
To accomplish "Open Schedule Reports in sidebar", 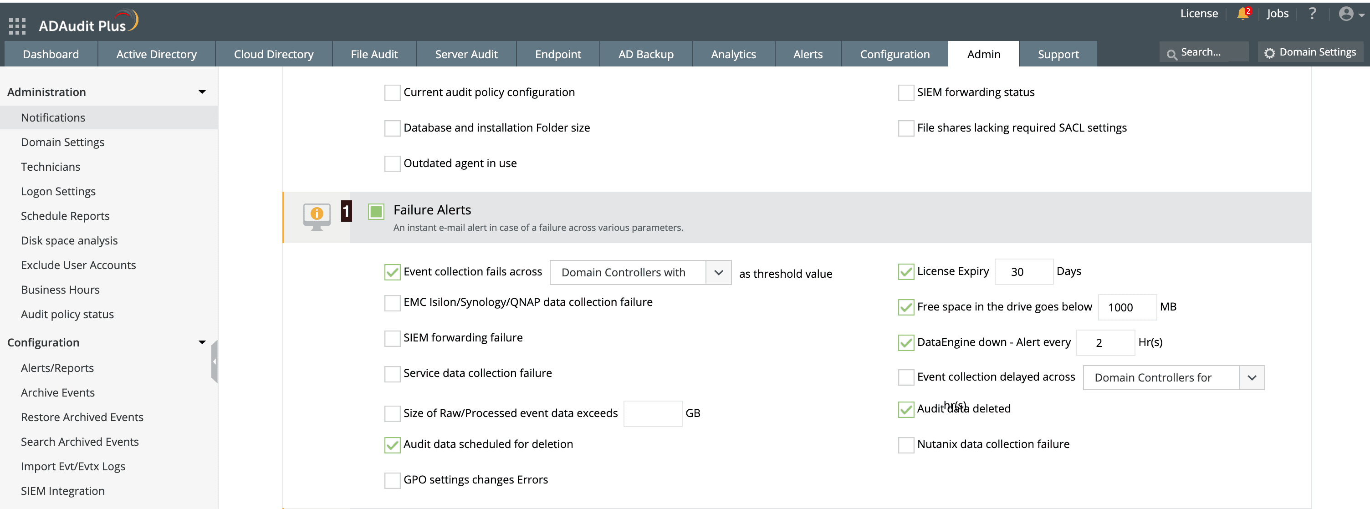I will 65,216.
